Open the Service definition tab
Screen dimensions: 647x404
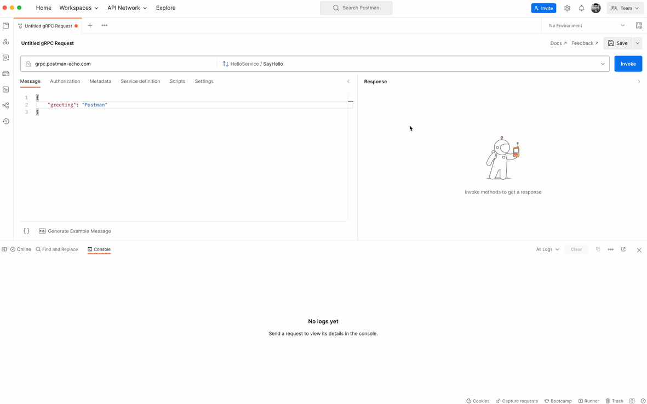140,81
